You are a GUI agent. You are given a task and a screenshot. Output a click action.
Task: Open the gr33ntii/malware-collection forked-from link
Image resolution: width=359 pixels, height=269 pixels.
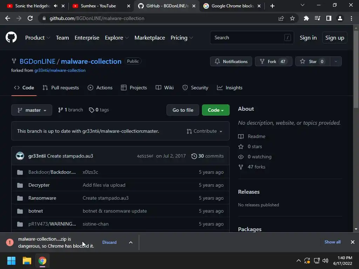(x=60, y=70)
